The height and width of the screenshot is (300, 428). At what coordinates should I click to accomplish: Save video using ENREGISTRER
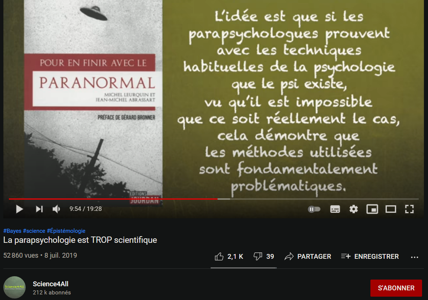370,256
